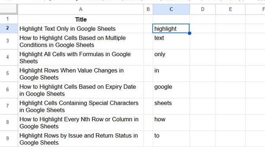Select cell with 'google' in column C
The height and width of the screenshot is (147, 265).
pos(171,90)
